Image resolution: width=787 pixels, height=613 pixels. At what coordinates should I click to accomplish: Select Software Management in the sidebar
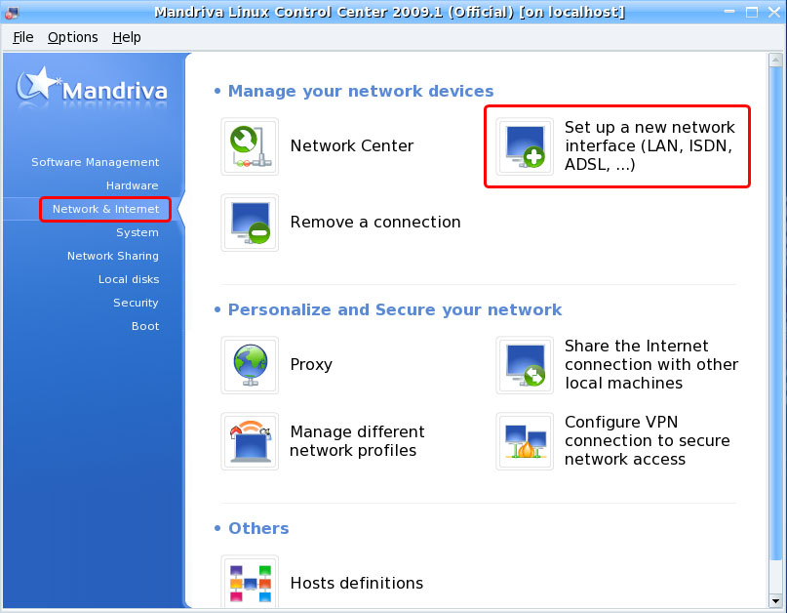[x=95, y=162]
